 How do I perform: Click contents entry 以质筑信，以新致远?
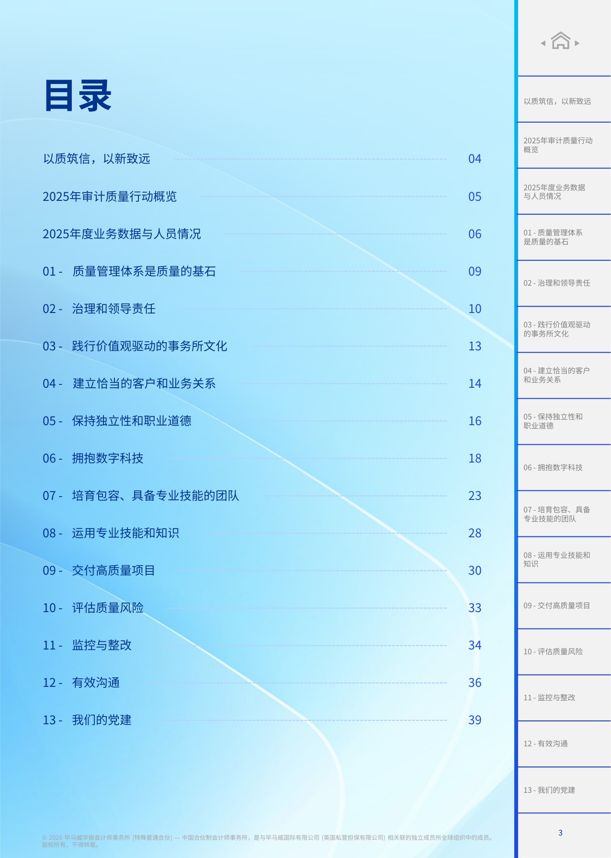coord(97,159)
